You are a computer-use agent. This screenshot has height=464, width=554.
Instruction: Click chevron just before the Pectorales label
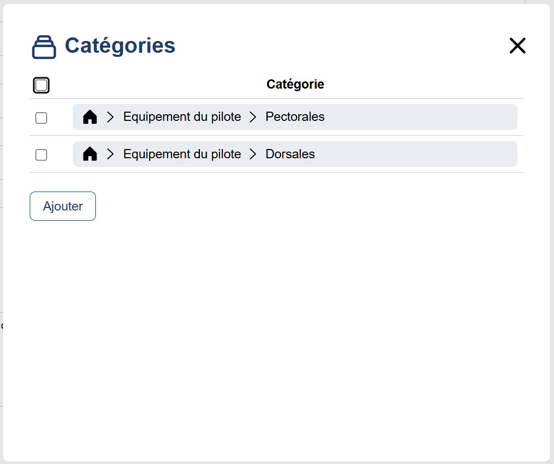253,117
